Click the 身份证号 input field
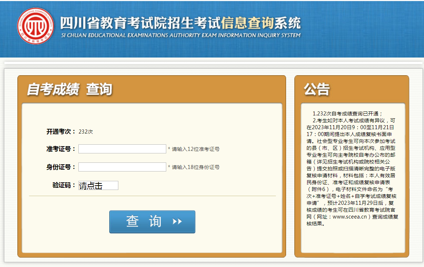Image resolution: width=424 pixels, height=267 pixels. tap(122, 167)
